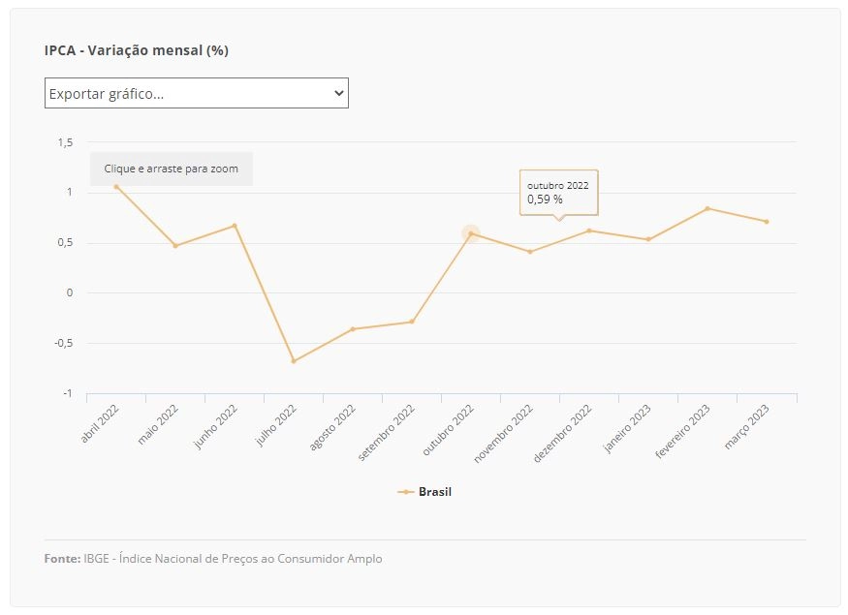Click the 'Clique e arraste para zoom' hint
This screenshot has width=848, height=615.
point(172,169)
